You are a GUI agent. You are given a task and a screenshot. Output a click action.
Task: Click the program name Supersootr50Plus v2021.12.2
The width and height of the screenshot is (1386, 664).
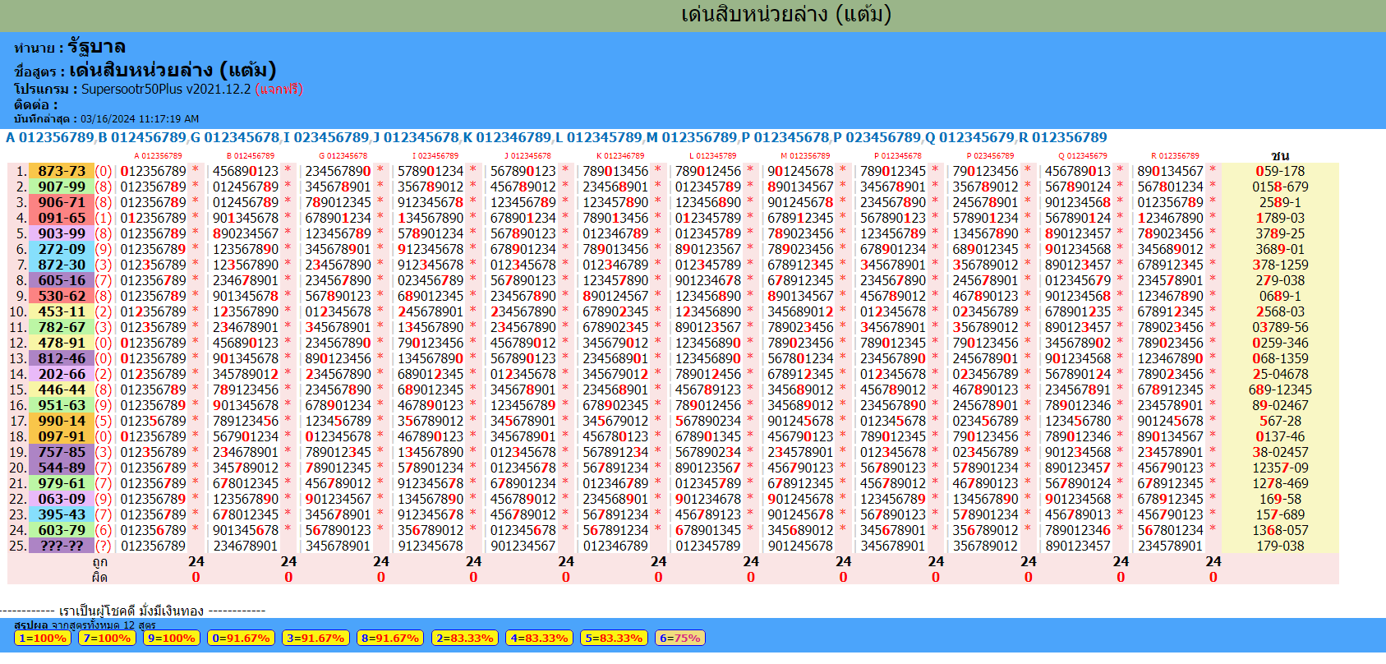(166, 89)
